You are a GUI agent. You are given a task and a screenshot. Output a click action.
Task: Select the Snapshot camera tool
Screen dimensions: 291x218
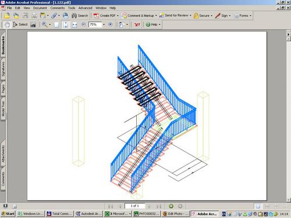tap(33, 24)
